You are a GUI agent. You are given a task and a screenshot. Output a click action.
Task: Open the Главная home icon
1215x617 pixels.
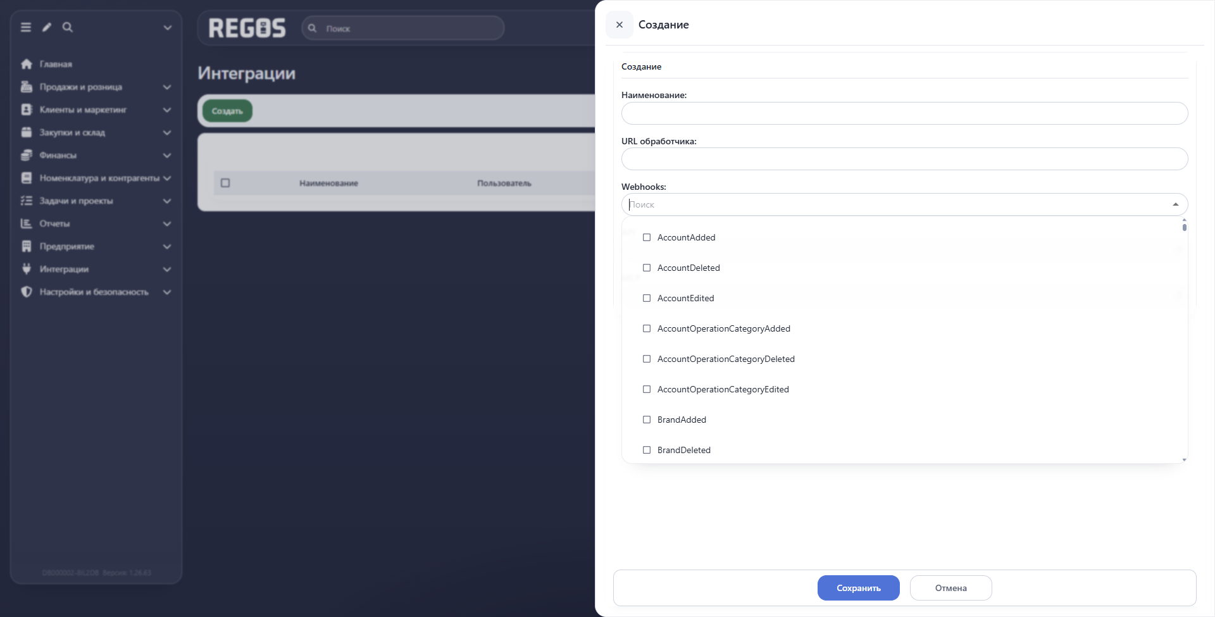pos(27,64)
